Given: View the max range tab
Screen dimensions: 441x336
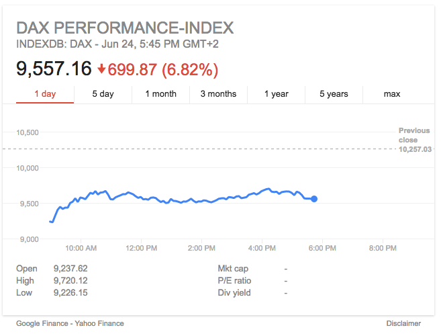Looking at the screenshot, I should 392,93.
